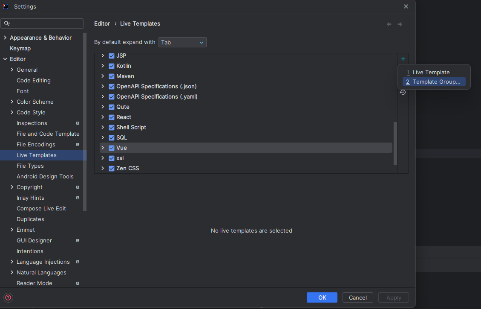Click the OK button
The width and height of the screenshot is (481, 309).
(322, 297)
